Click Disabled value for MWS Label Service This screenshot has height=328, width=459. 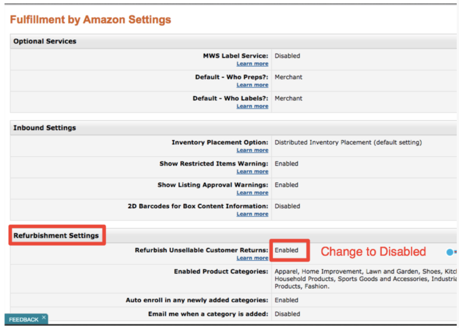coord(287,56)
